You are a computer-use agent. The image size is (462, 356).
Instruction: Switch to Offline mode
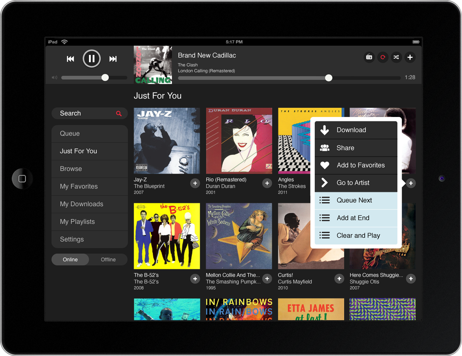click(x=108, y=260)
